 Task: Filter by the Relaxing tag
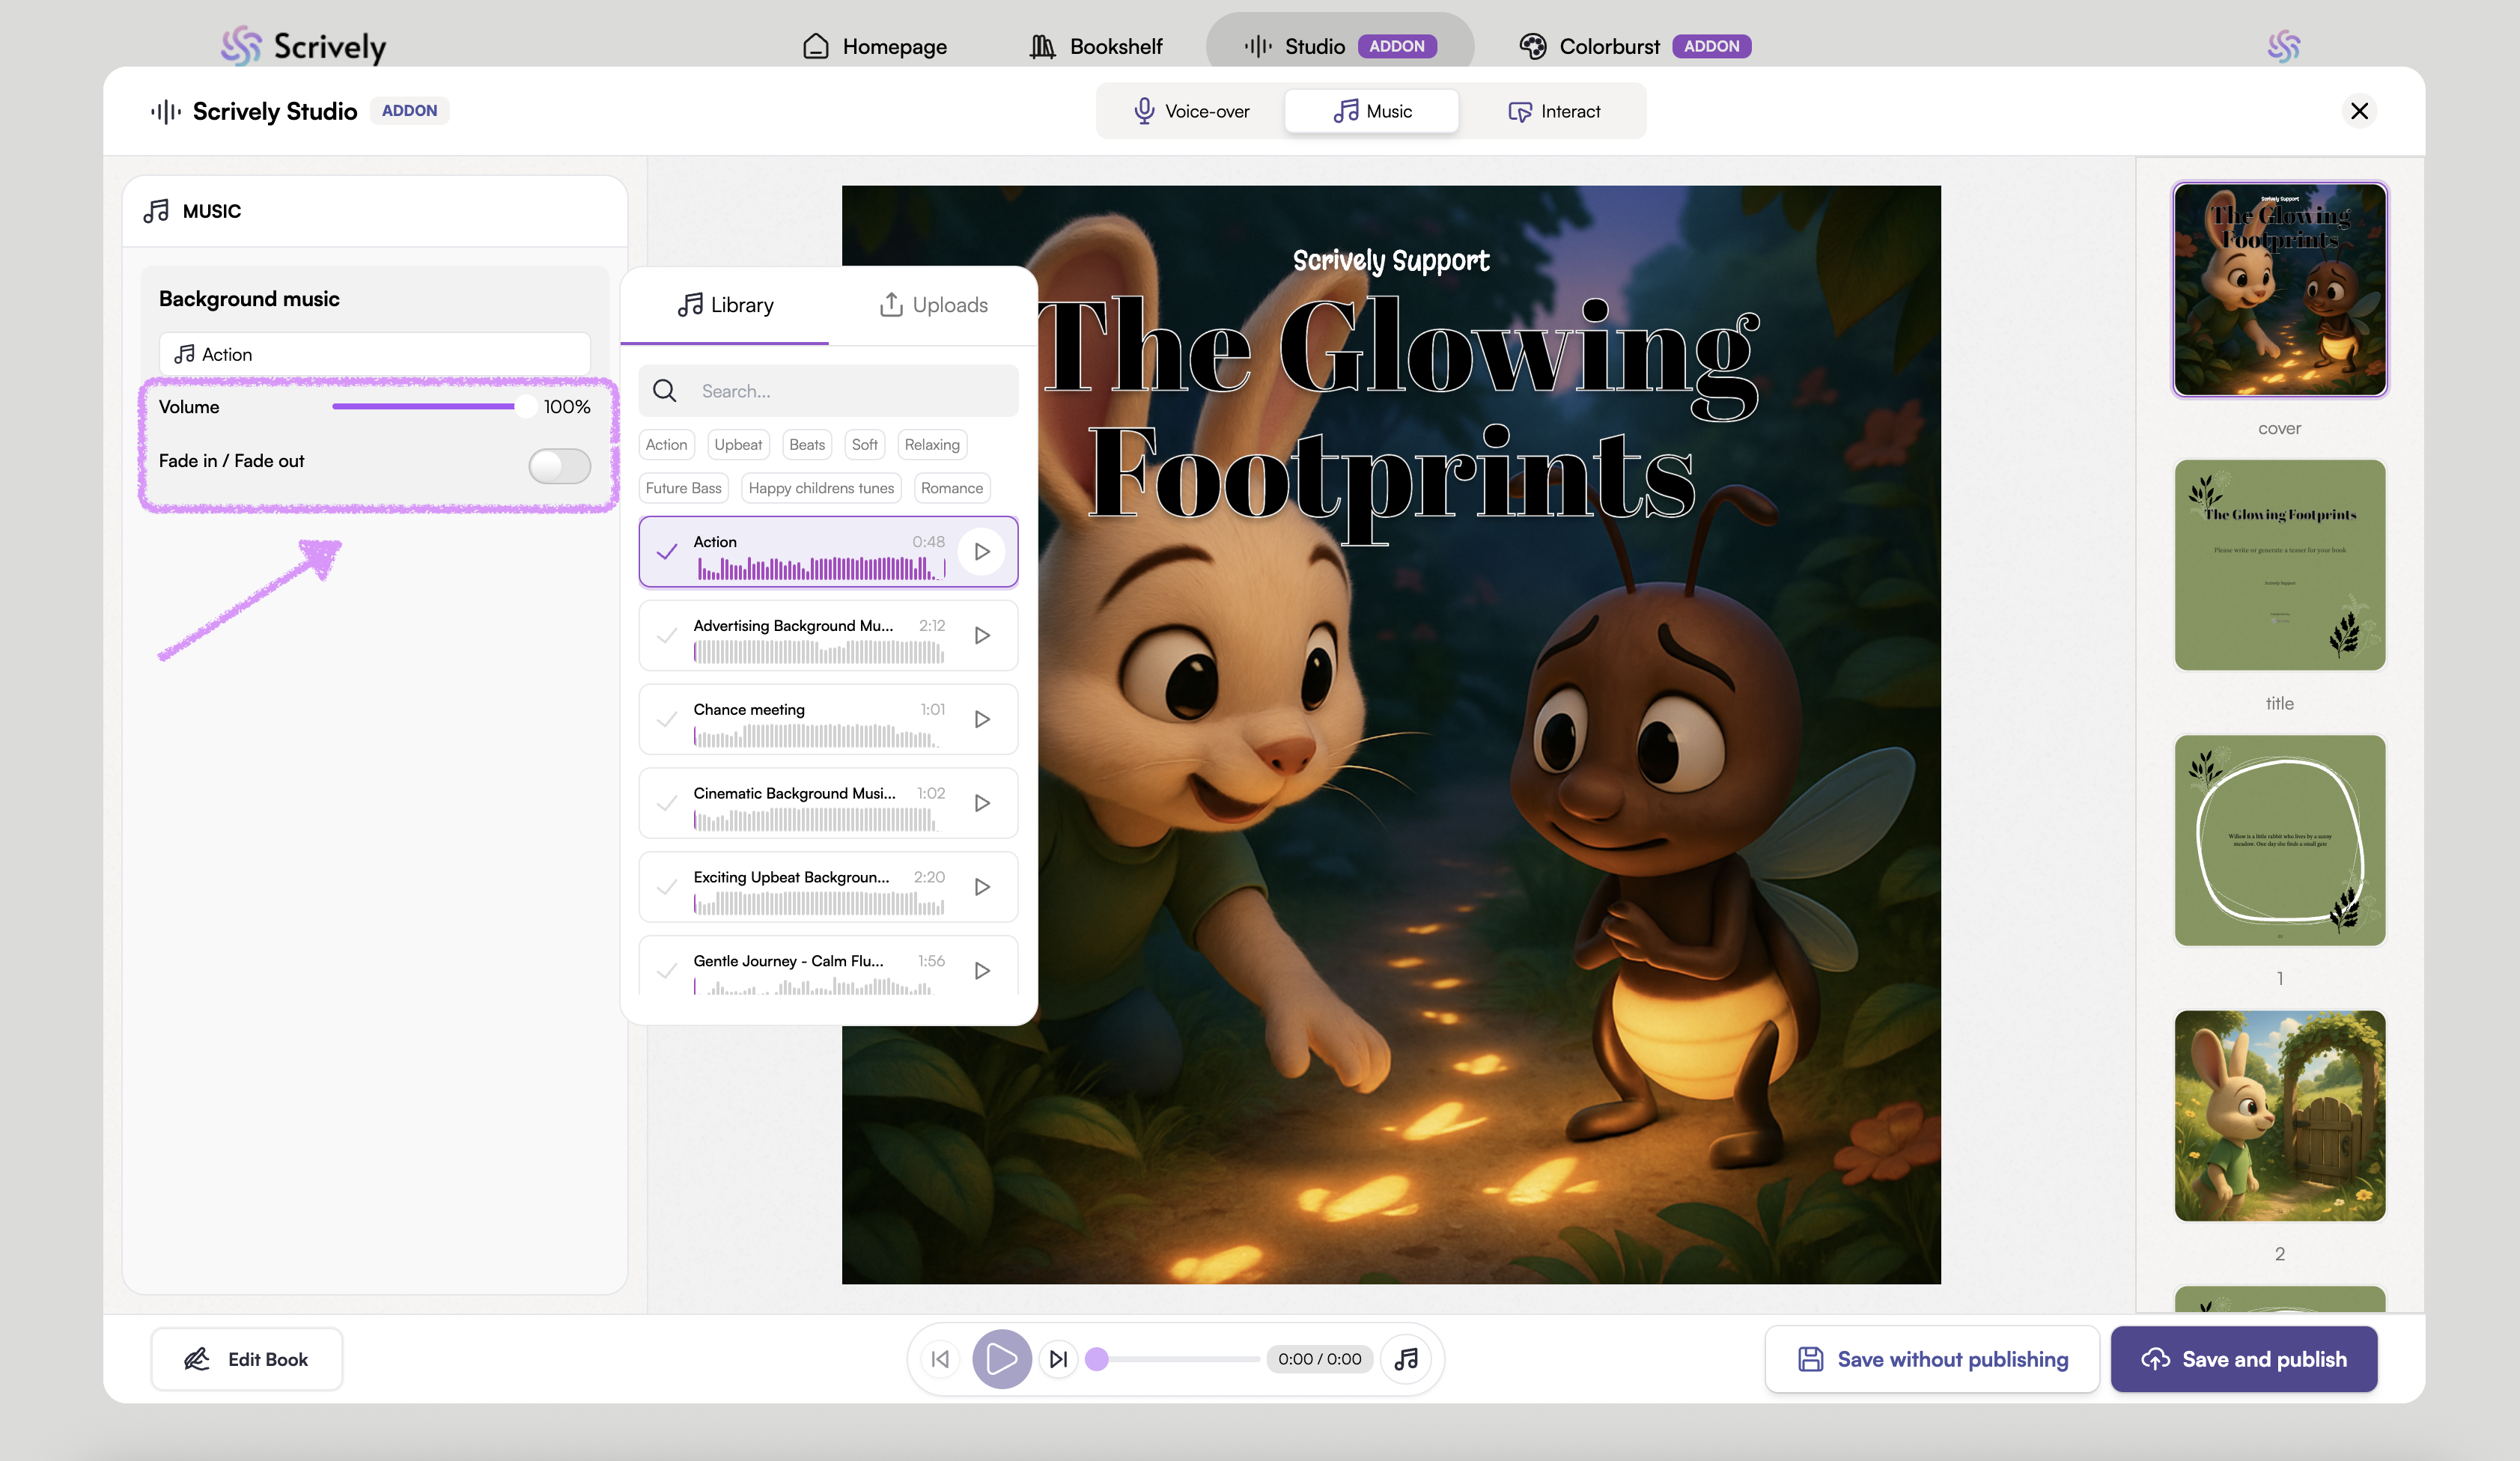click(x=931, y=444)
